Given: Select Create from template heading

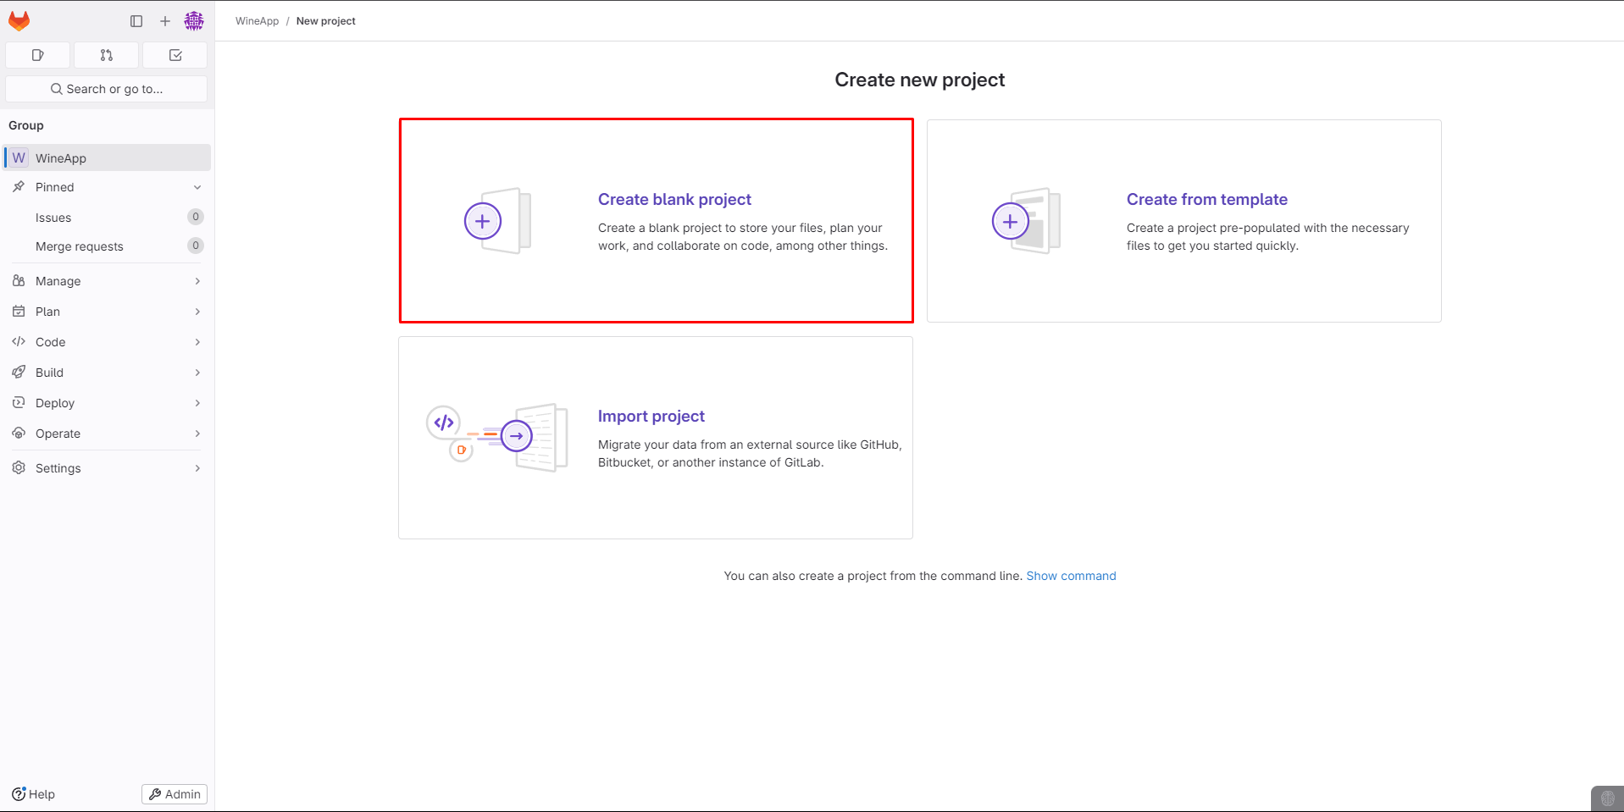Looking at the screenshot, I should [x=1206, y=200].
